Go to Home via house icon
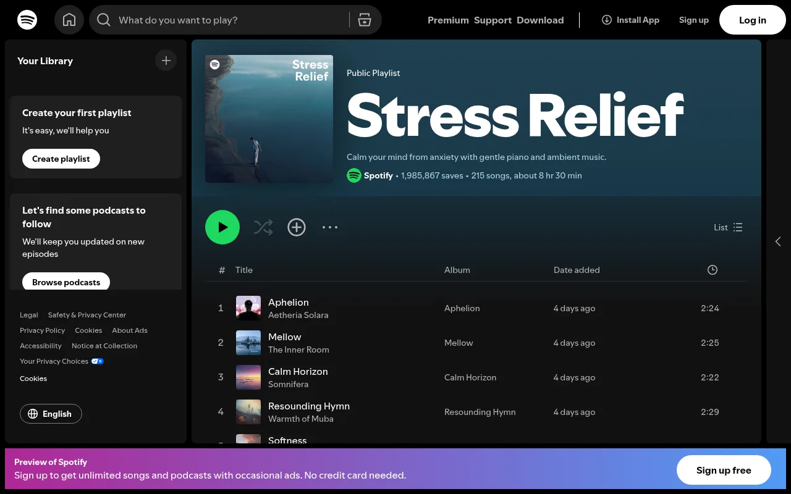 [69, 20]
